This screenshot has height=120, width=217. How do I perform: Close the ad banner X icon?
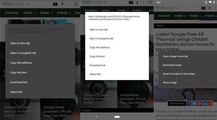click(x=71, y=21)
